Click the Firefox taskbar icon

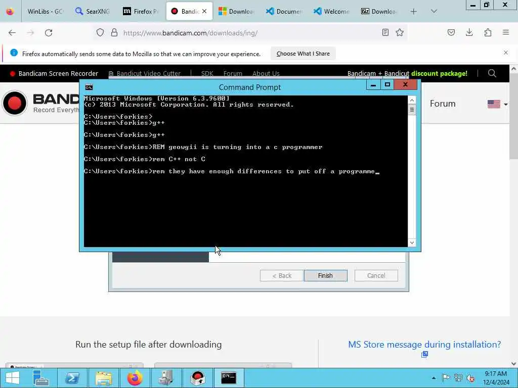click(x=135, y=377)
